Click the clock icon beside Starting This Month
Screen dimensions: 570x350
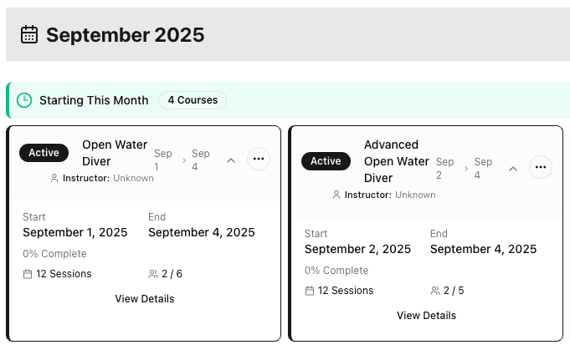(x=25, y=100)
